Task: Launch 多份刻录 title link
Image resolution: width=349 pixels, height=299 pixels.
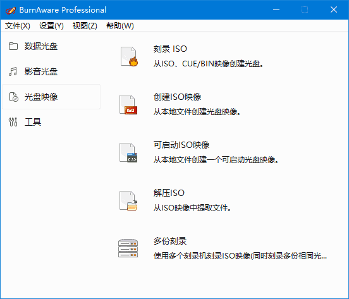Action: 170,241
